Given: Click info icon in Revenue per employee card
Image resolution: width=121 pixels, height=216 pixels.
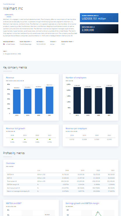Looking at the screenshot, I should pyautogui.click(x=77, y=132).
